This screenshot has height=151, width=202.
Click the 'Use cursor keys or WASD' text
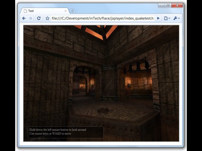click(50, 133)
